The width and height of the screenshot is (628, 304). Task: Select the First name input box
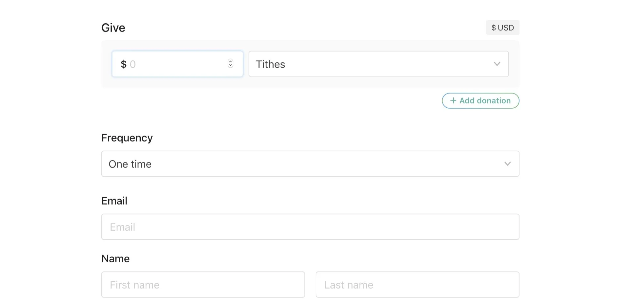(203, 285)
